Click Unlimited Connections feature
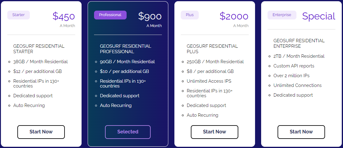 [298, 85]
